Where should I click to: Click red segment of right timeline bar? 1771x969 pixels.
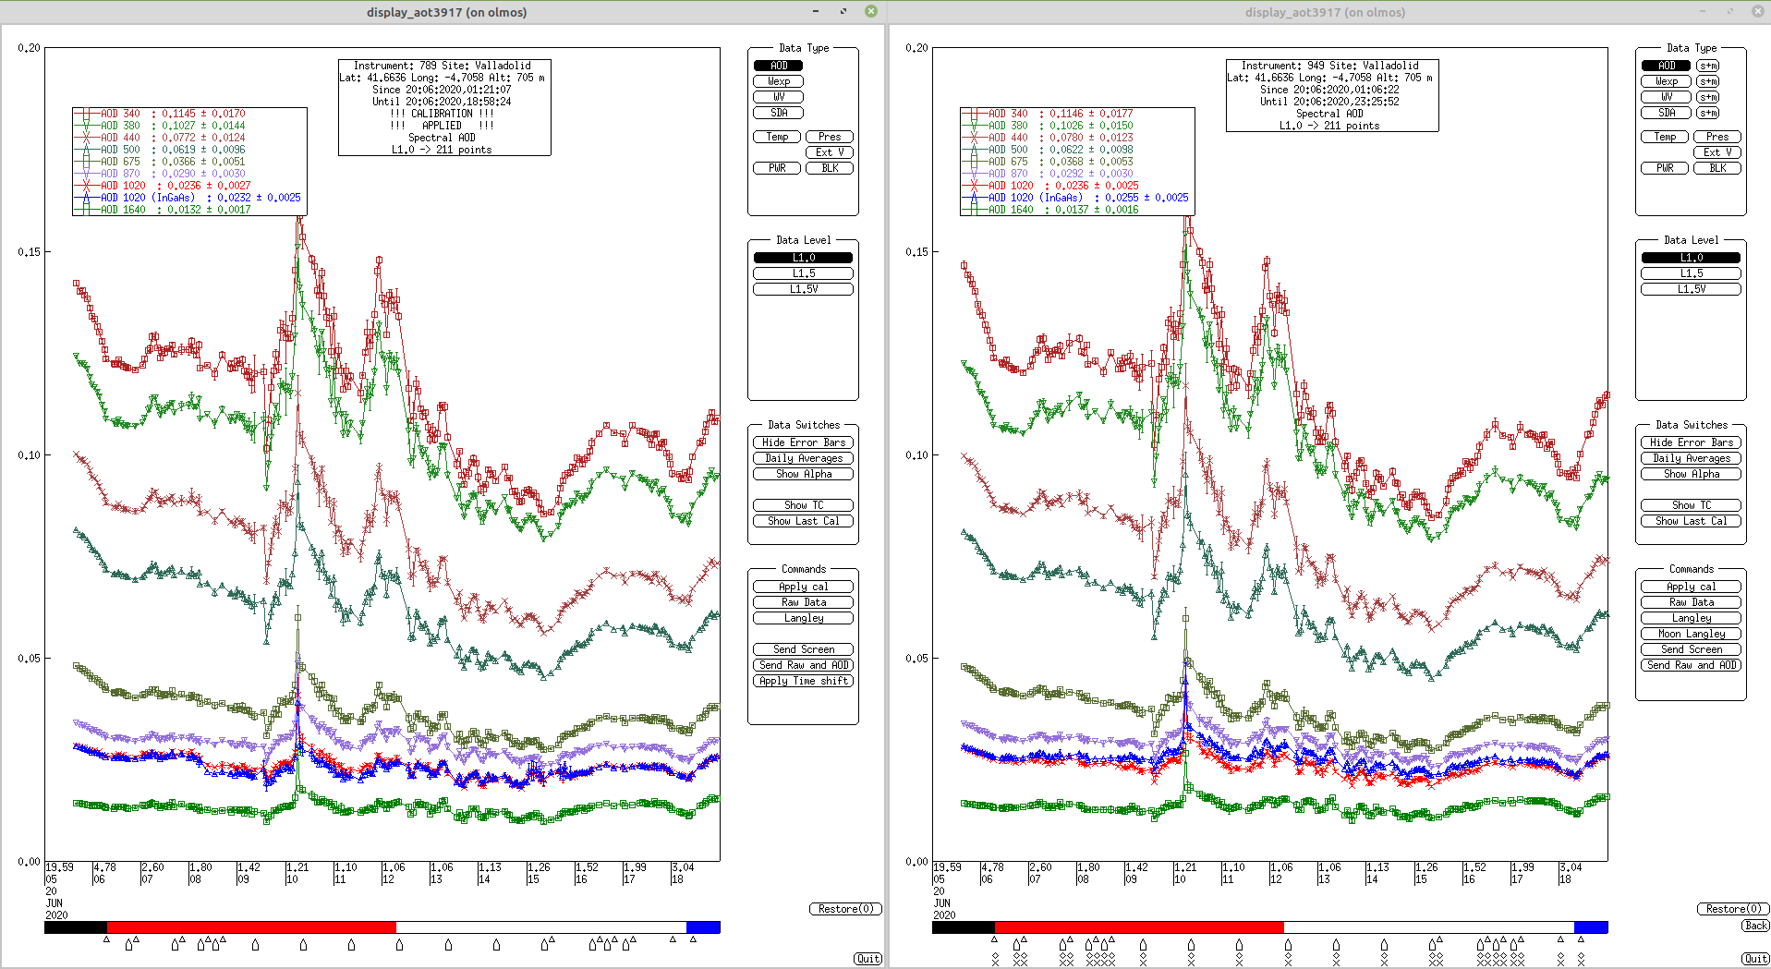click(x=1139, y=927)
